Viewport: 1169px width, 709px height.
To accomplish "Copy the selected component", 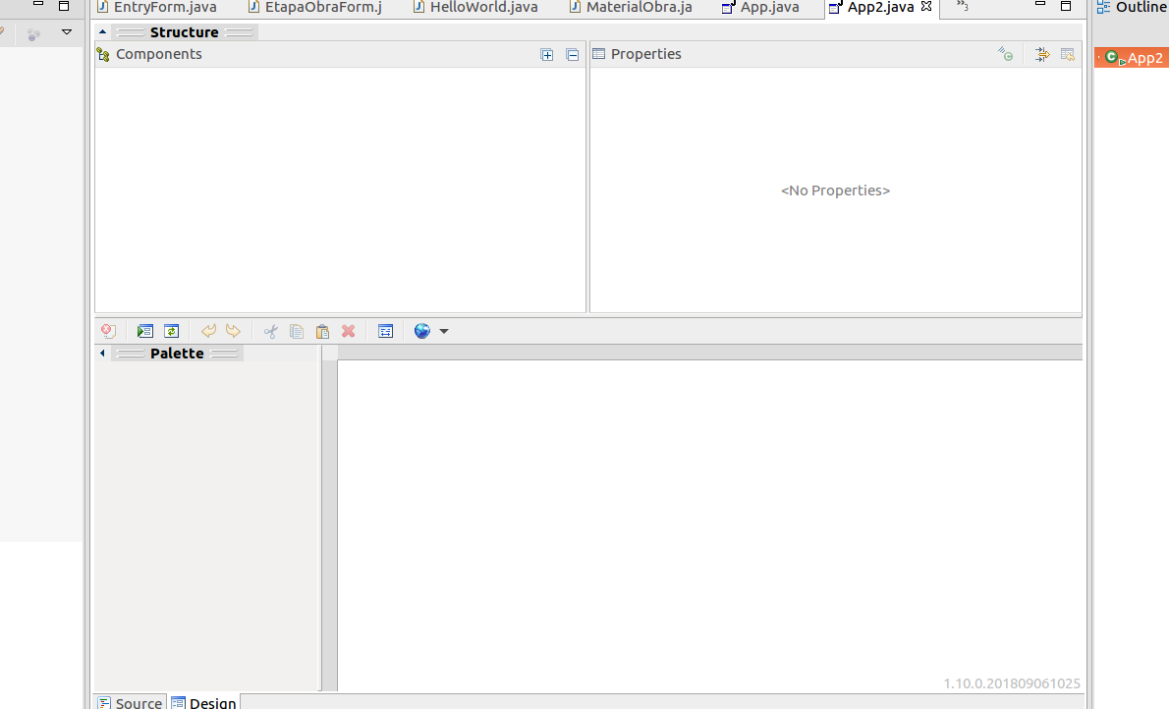I will (x=297, y=331).
